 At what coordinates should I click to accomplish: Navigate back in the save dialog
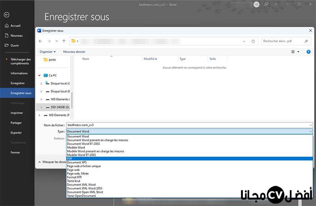pyautogui.click(x=41, y=41)
